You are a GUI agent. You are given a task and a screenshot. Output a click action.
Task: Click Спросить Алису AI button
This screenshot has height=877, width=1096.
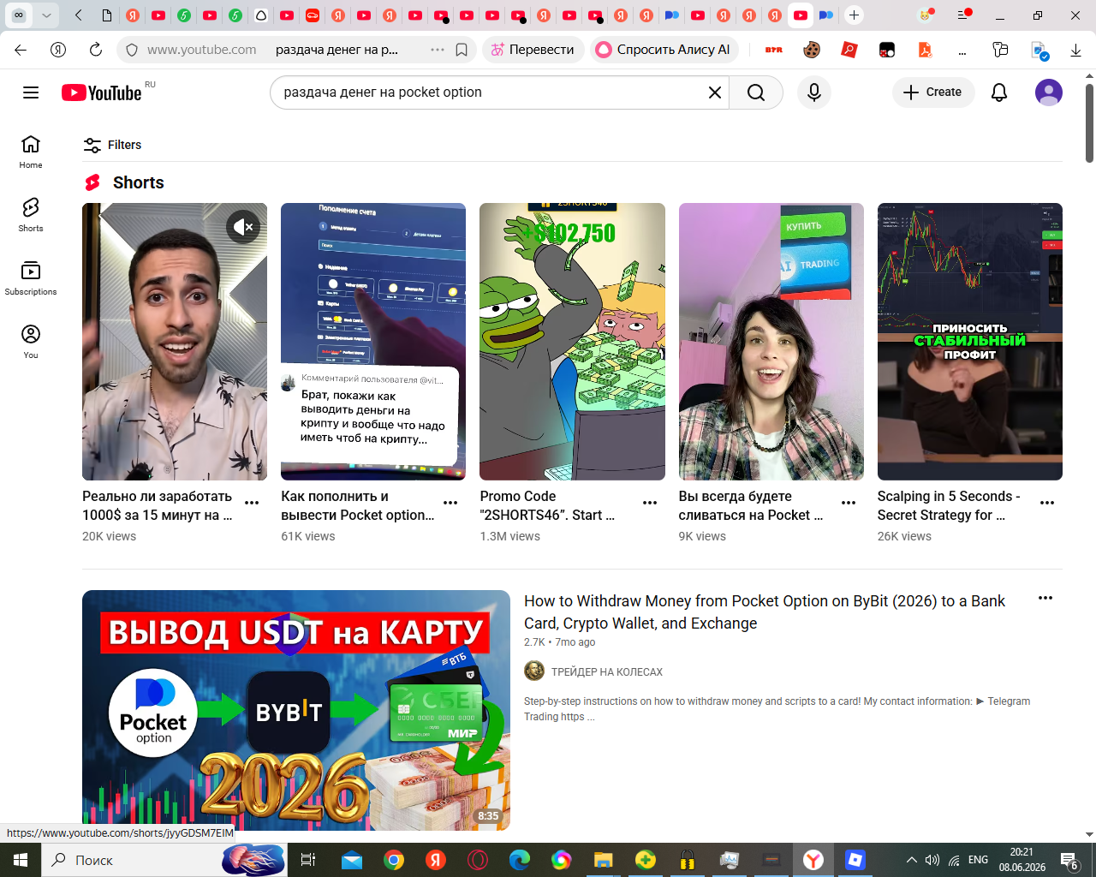[x=664, y=50]
